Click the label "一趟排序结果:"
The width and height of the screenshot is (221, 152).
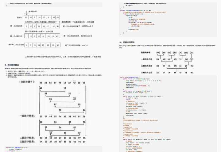pyautogui.click(x=27, y=116)
